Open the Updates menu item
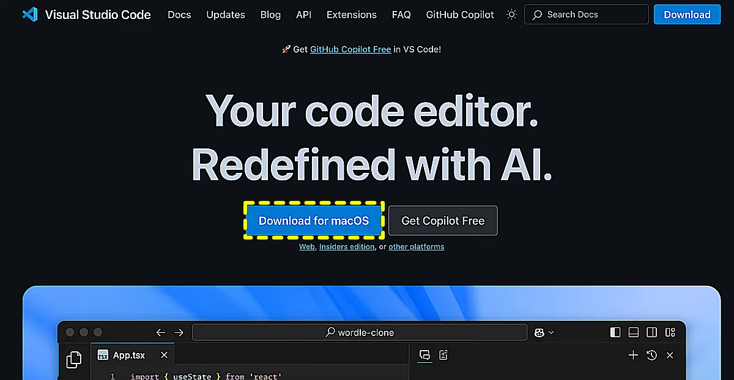 tap(226, 15)
